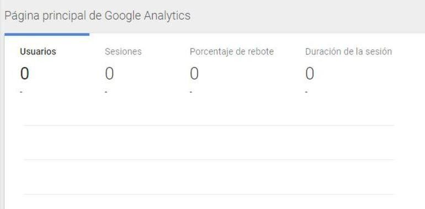Click the middle gridline of the chart

click(x=209, y=160)
